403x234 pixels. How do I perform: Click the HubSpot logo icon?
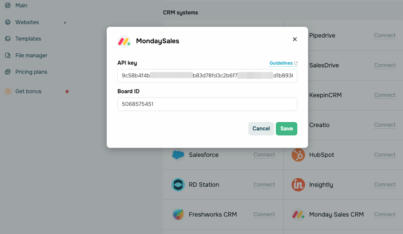tap(298, 155)
